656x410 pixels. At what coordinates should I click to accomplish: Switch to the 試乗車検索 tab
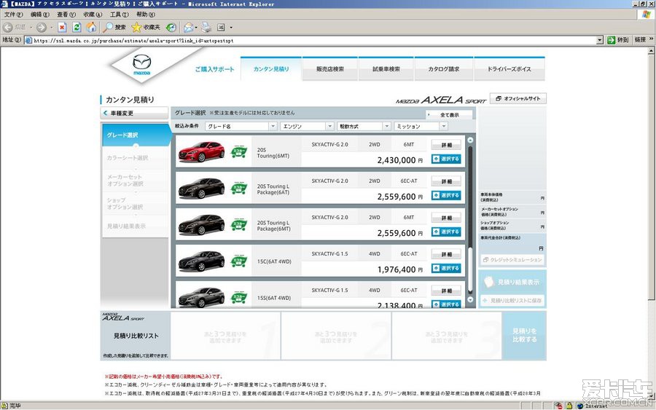pos(386,69)
